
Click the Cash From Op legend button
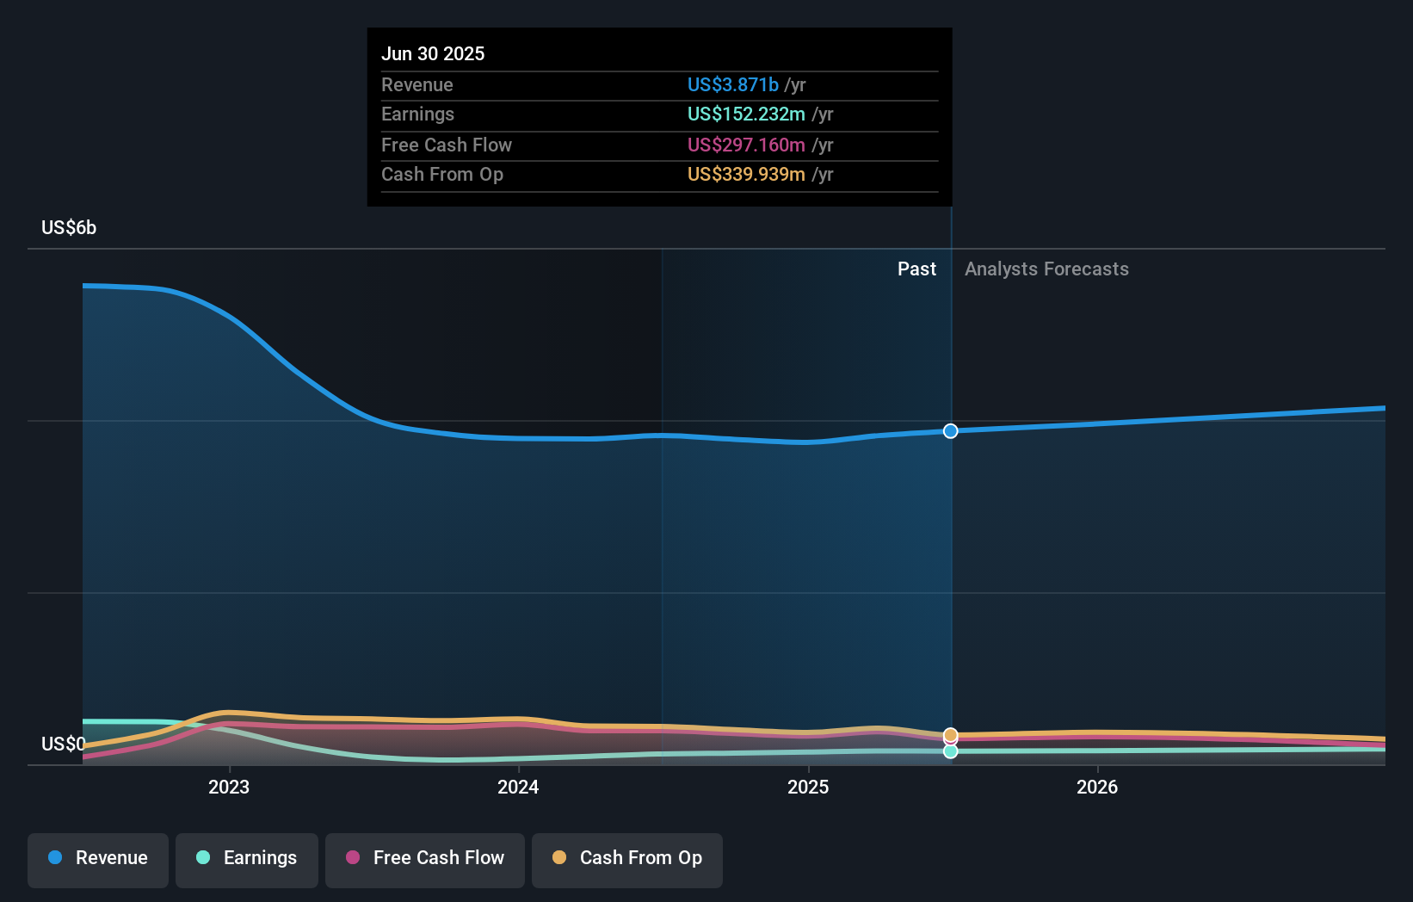(x=626, y=858)
